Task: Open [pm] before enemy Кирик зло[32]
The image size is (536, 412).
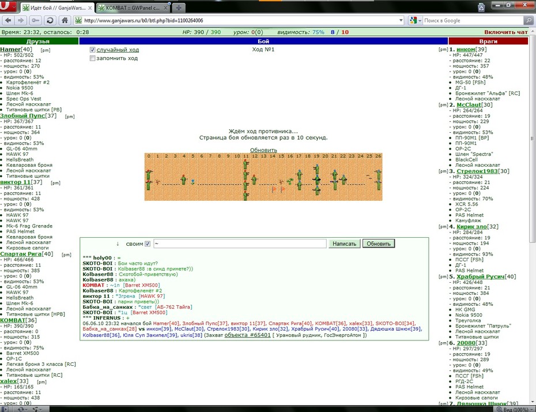Action: (443, 227)
